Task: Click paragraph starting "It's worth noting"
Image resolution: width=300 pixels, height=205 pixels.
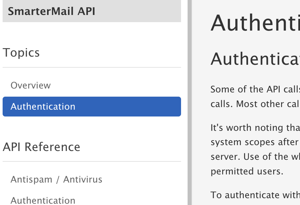Action: 255,149
